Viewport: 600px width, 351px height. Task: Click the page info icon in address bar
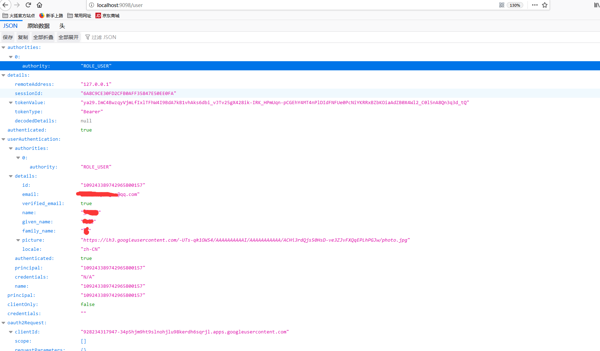(91, 5)
